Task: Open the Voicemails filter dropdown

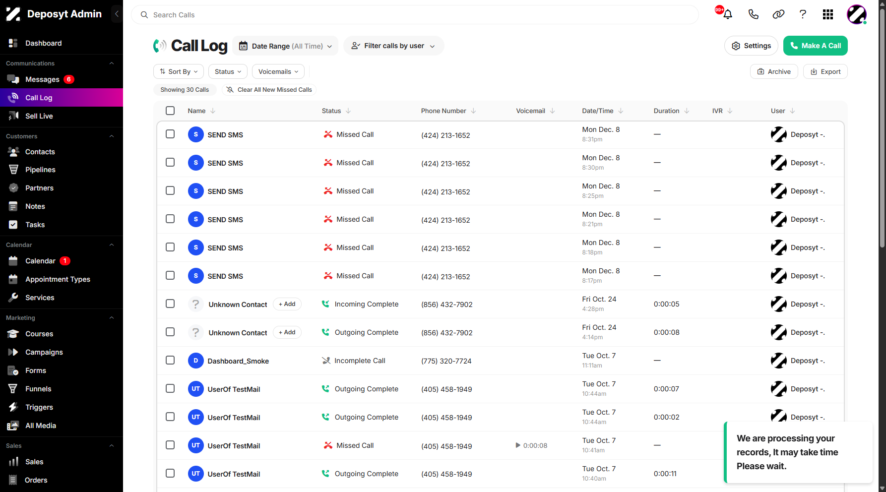Action: coord(278,71)
